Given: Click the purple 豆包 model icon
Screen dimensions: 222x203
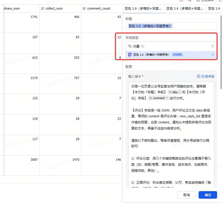Looking at the screenshot, I should tap(130, 54).
